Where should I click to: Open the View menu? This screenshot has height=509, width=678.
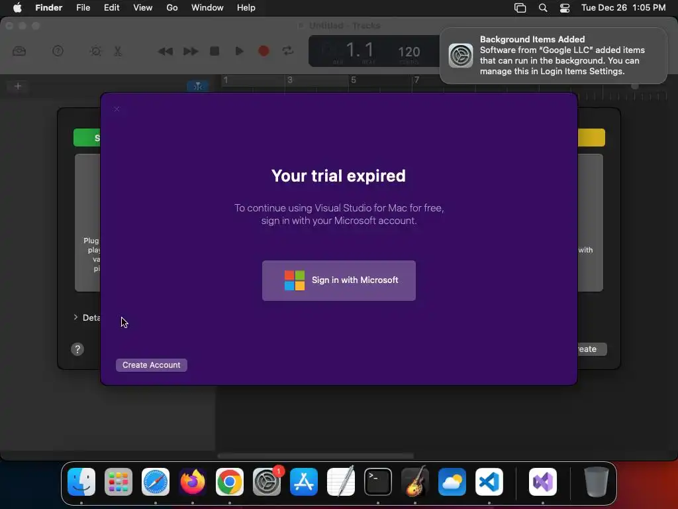[143, 8]
